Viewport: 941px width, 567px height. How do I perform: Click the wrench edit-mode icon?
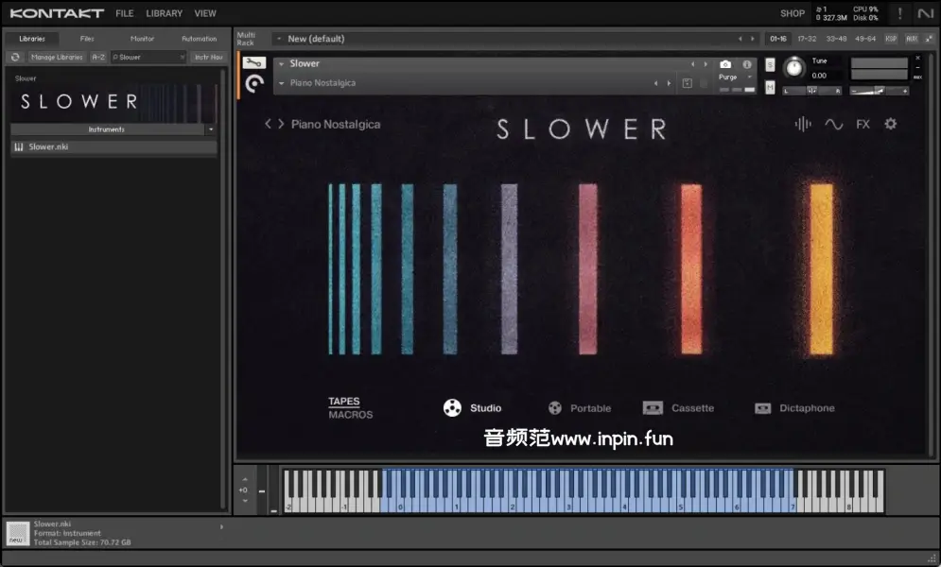tap(254, 62)
